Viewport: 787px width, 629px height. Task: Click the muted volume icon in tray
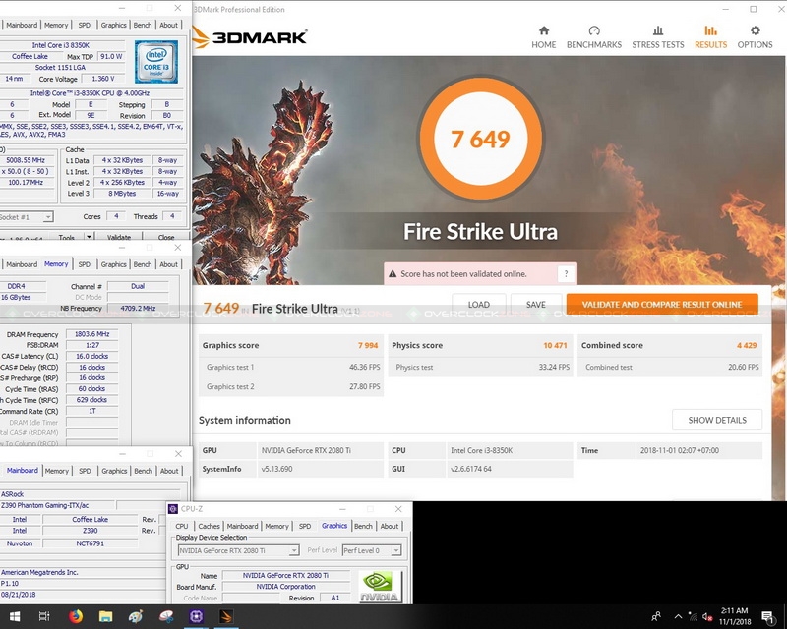point(707,616)
